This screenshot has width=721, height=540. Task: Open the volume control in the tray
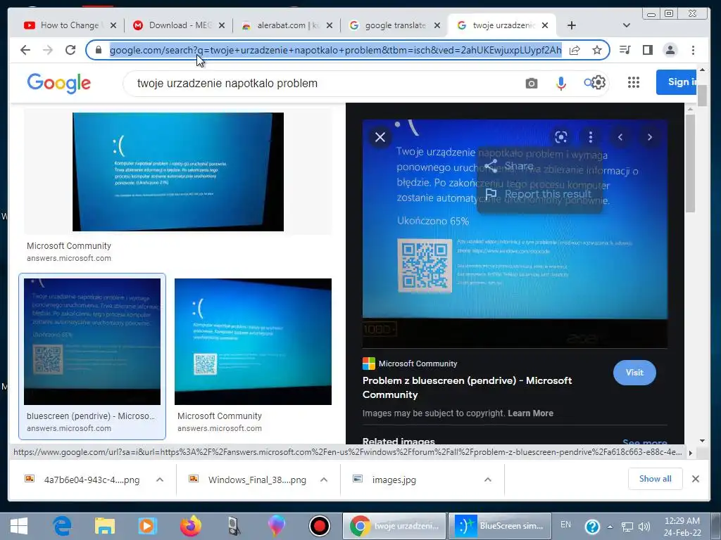coord(645,527)
